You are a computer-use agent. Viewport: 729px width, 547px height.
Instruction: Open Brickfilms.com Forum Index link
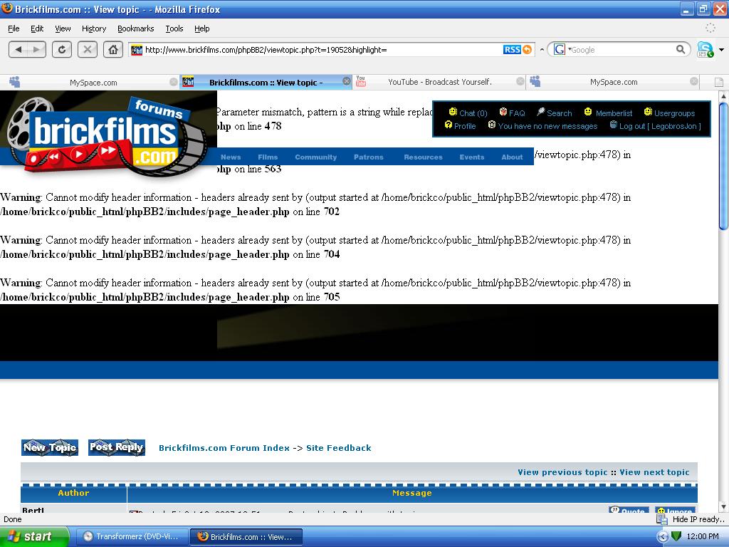point(224,448)
